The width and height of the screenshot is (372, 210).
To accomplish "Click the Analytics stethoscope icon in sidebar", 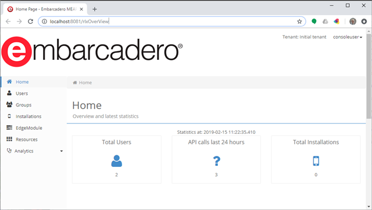I will pyautogui.click(x=9, y=151).
